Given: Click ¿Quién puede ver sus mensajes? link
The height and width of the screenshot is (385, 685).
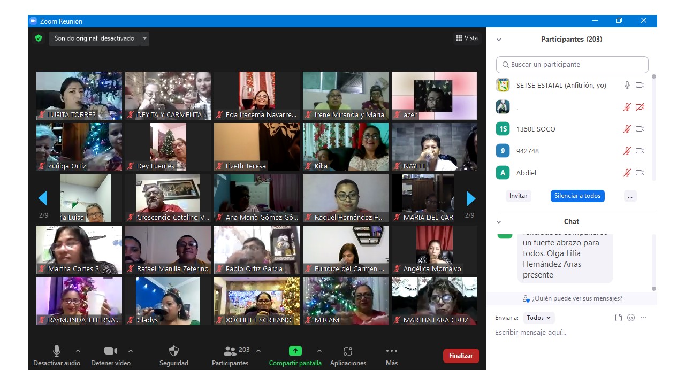Looking at the screenshot, I should [572, 298].
